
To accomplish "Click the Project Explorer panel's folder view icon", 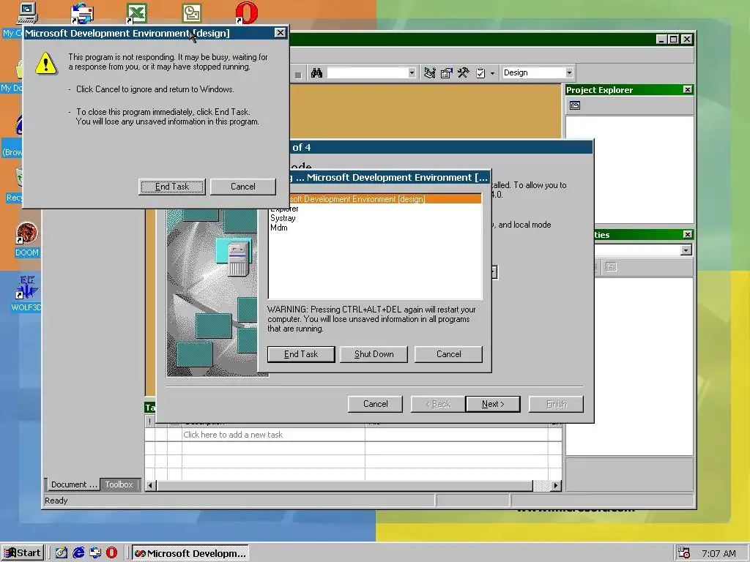I will [x=575, y=105].
